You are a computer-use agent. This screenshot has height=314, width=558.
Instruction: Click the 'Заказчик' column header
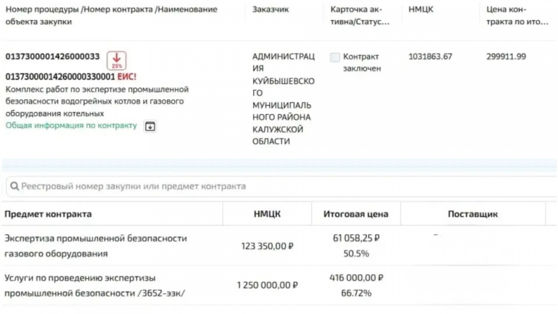coord(271,9)
